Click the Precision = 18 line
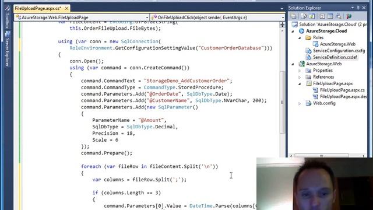The image size is (373, 210). 114,133
